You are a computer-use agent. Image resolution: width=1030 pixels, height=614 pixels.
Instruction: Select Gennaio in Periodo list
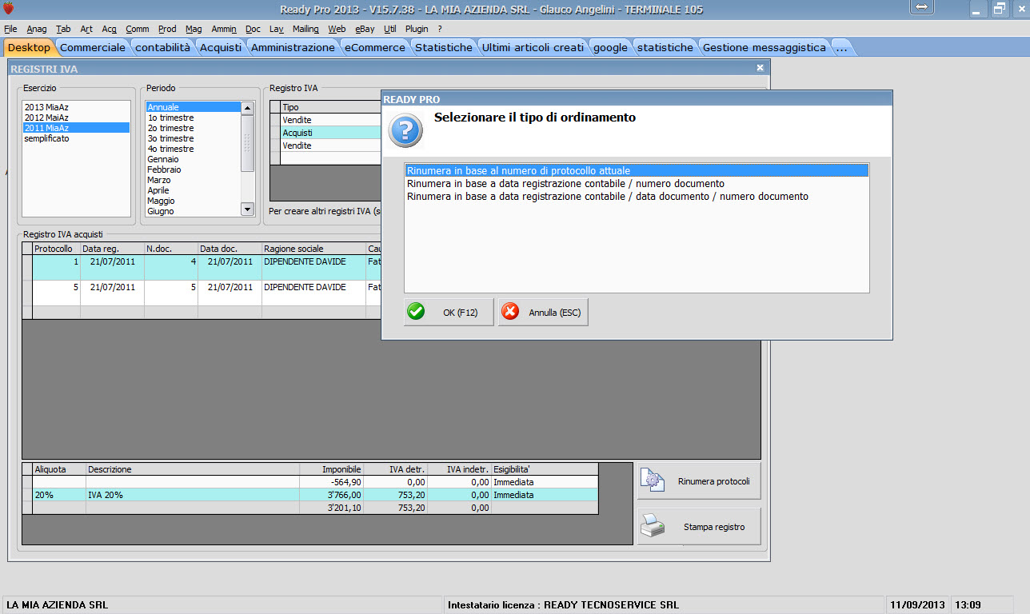point(193,159)
